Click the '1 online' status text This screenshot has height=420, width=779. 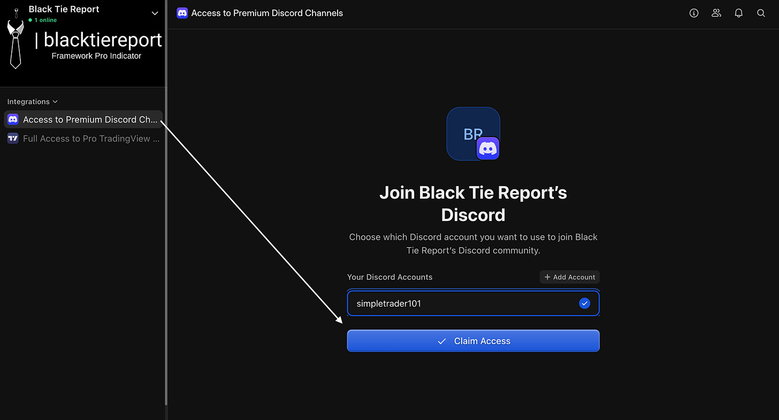(x=45, y=20)
